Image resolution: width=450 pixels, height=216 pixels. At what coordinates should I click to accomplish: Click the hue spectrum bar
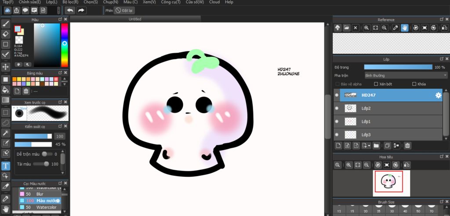(x=65, y=45)
